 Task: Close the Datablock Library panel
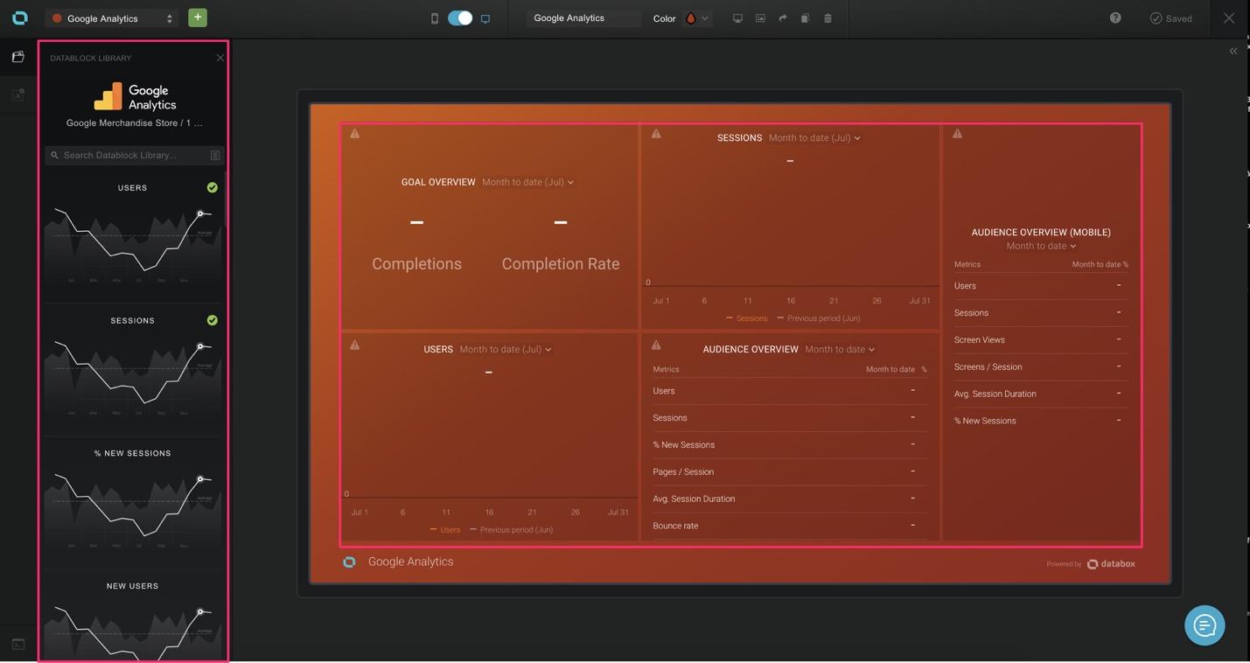[x=220, y=58]
